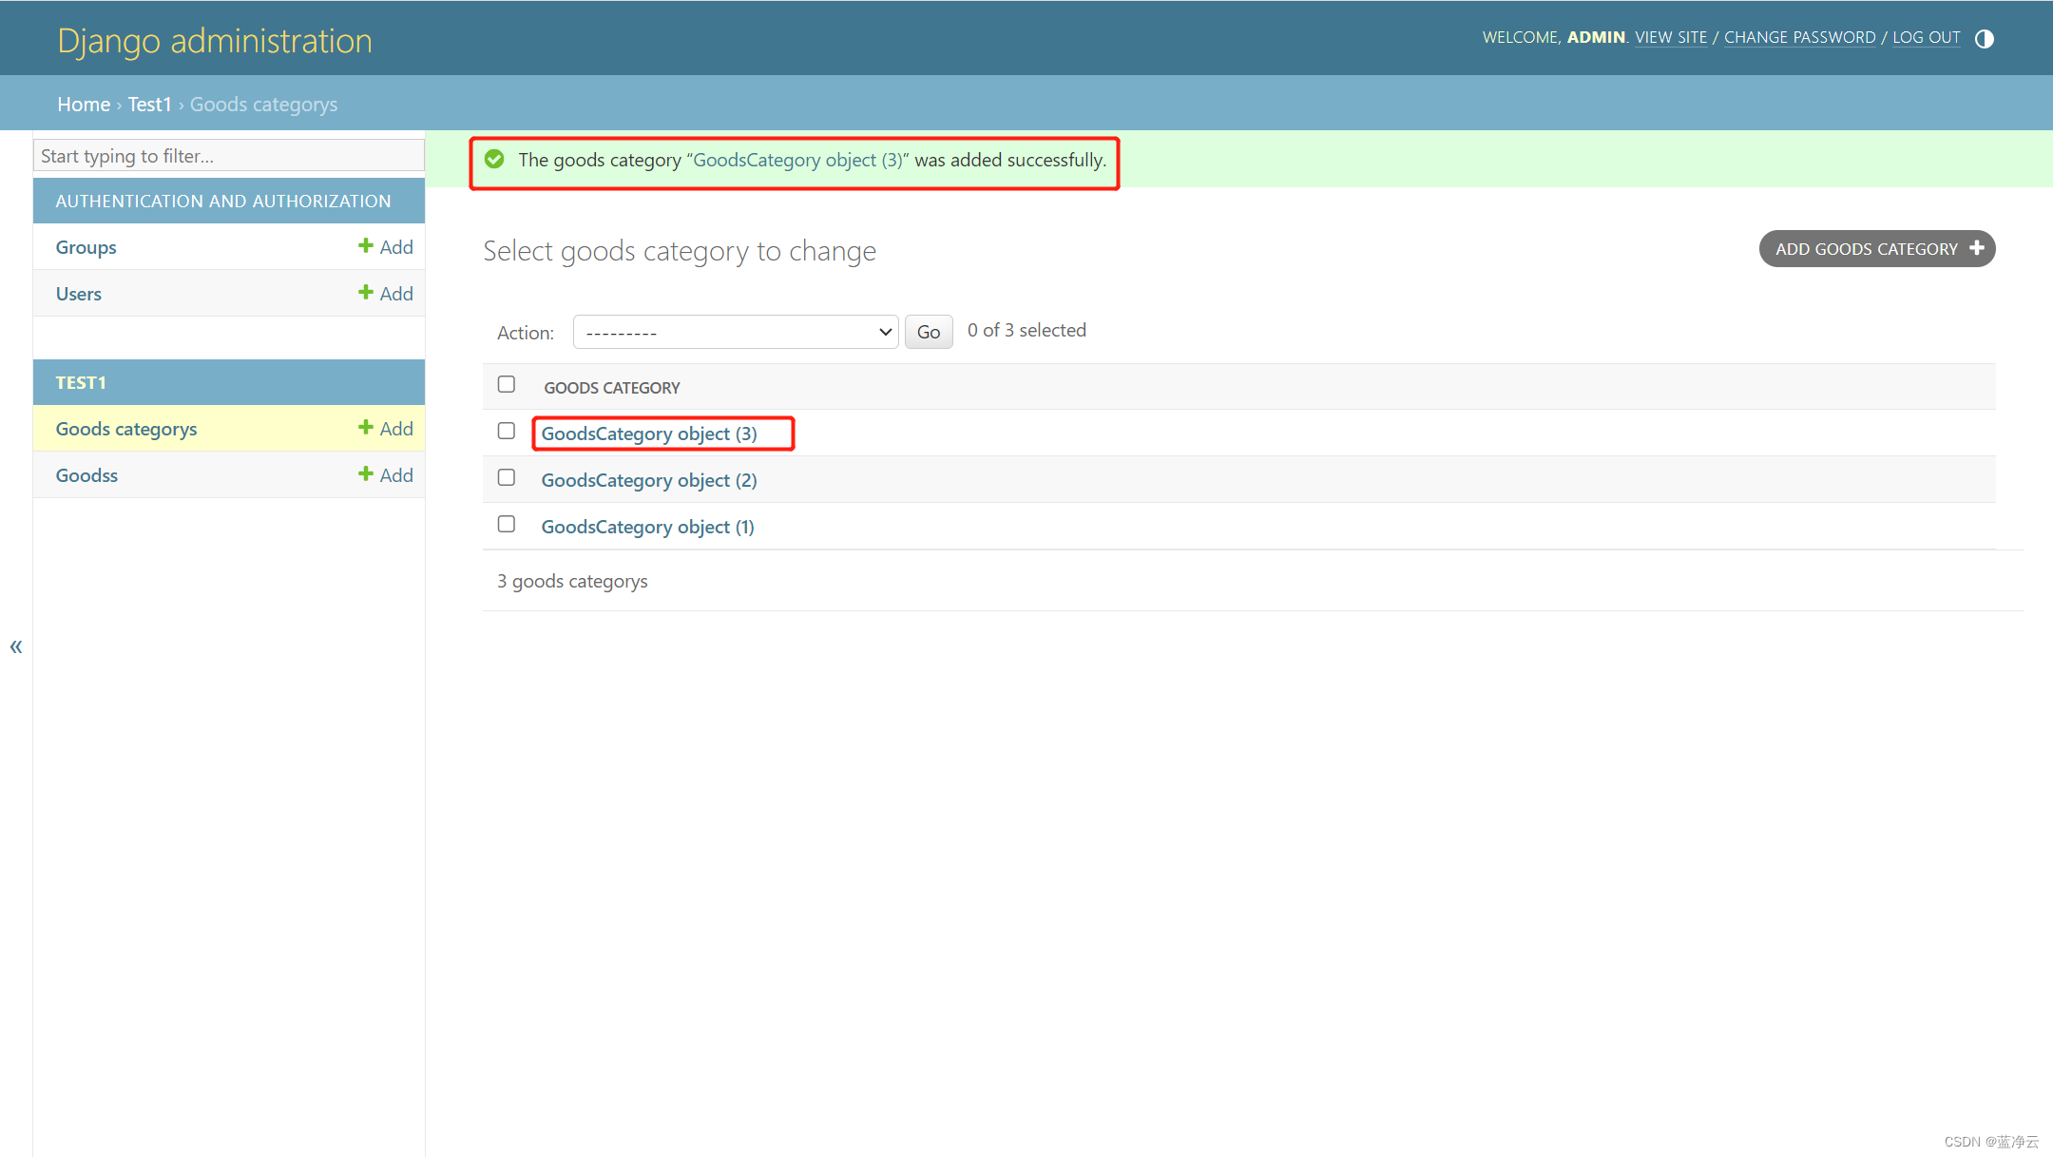Click the plus Add icon for Goodss

click(x=365, y=474)
